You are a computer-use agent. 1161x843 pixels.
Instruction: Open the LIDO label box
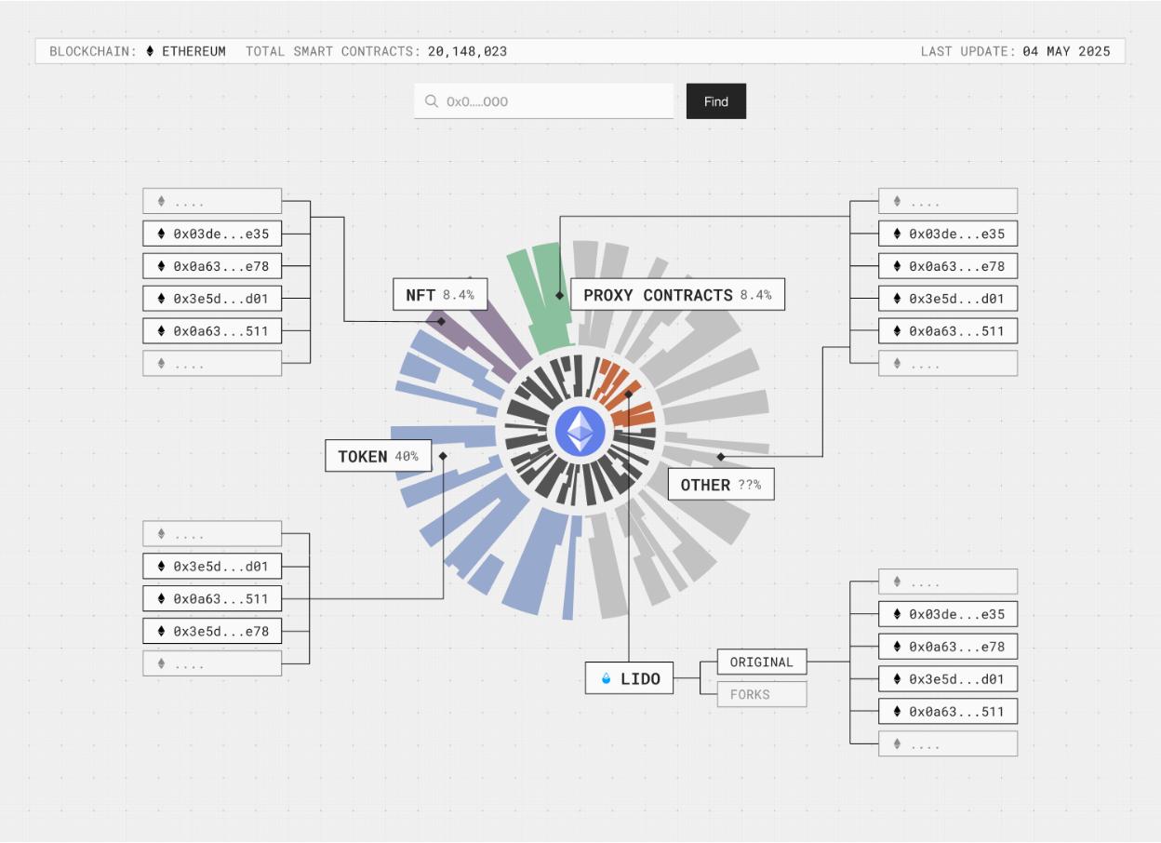tap(629, 678)
